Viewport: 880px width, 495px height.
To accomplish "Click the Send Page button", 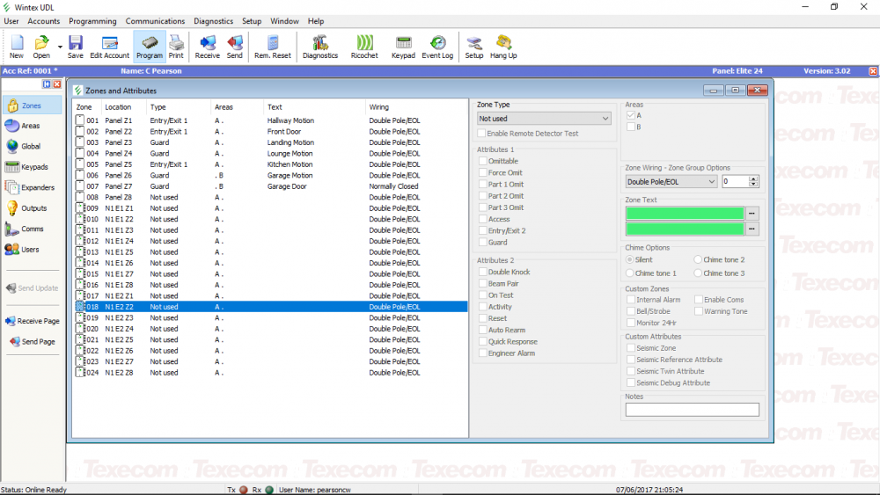I will pyautogui.click(x=32, y=341).
